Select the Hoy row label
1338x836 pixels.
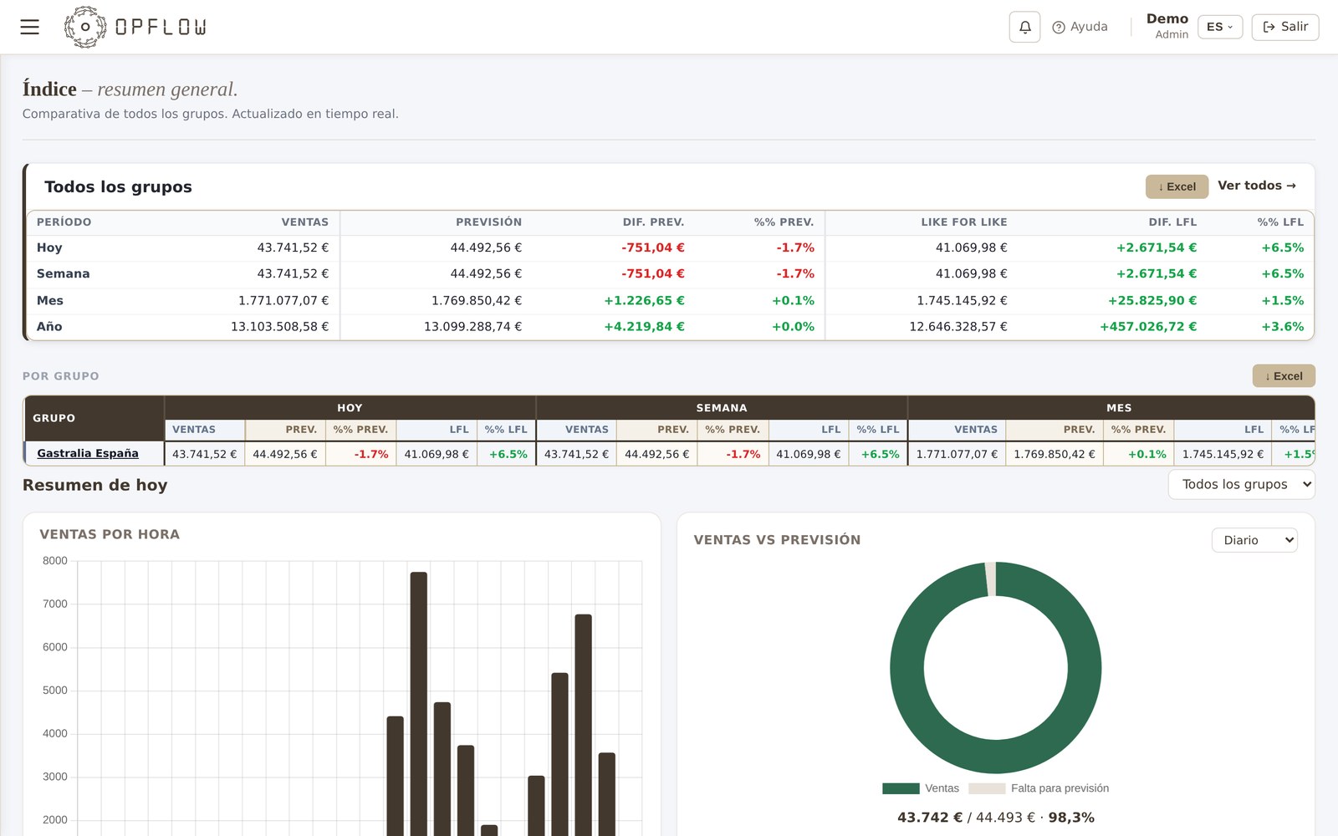49,247
